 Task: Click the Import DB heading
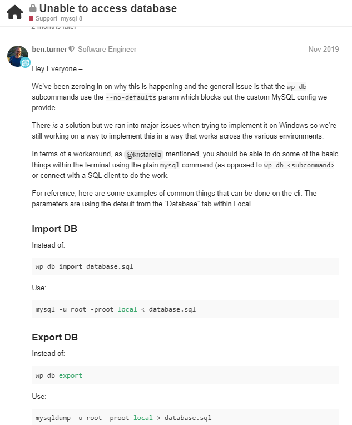54,229
